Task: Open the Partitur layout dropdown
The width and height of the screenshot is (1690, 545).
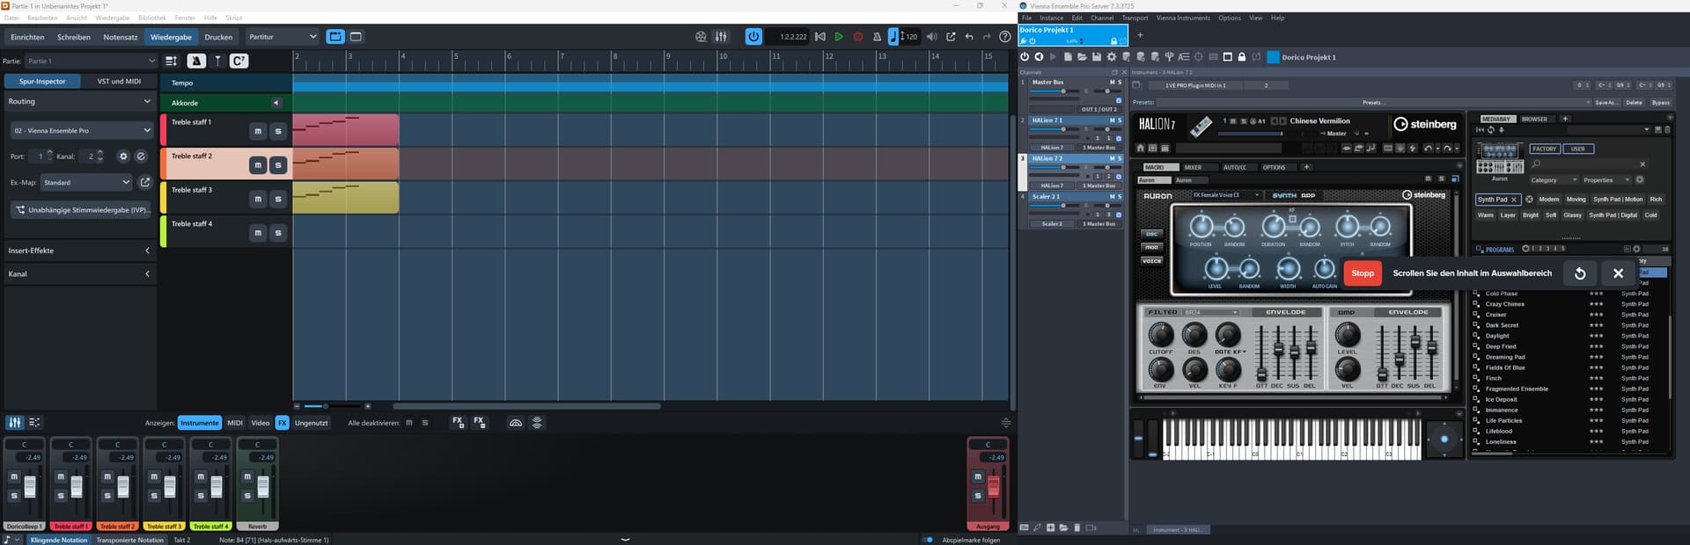Action: pos(282,37)
